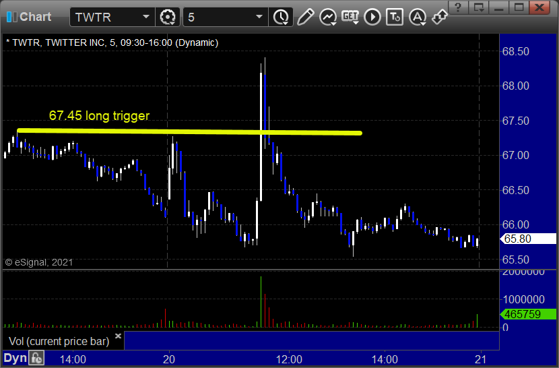The height and width of the screenshot is (368, 559).
Task: Click the 67.00 price axis label
Action: [515, 155]
